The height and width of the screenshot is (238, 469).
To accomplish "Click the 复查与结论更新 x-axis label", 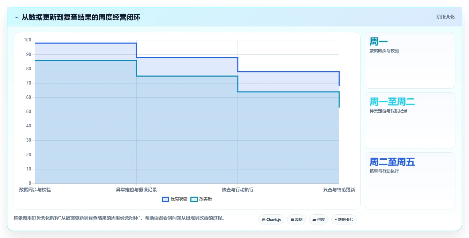I will click(339, 190).
